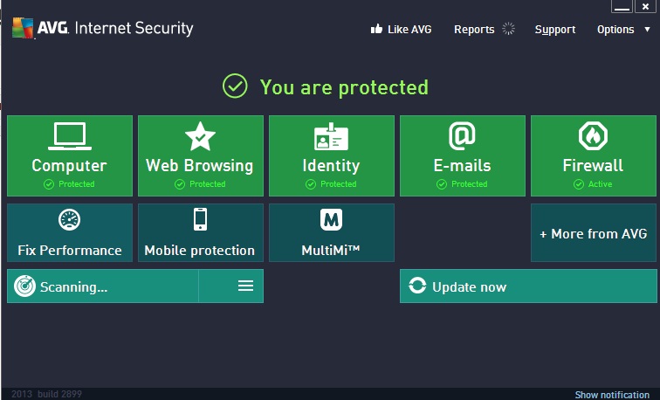660x400 pixels.
Task: Select the Mobile protection phone icon
Action: (201, 219)
